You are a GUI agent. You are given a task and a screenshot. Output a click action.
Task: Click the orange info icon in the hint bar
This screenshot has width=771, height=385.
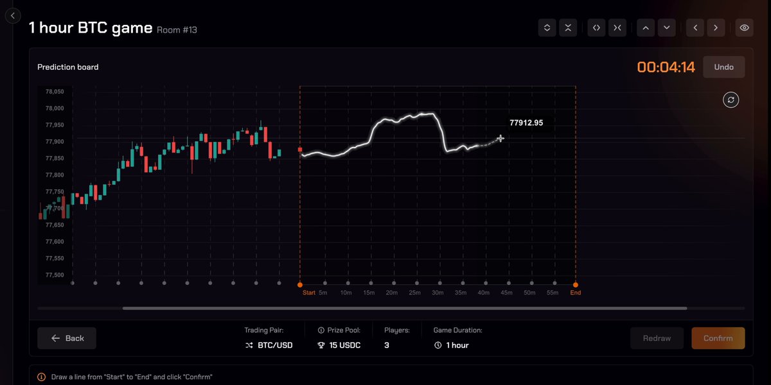41,377
